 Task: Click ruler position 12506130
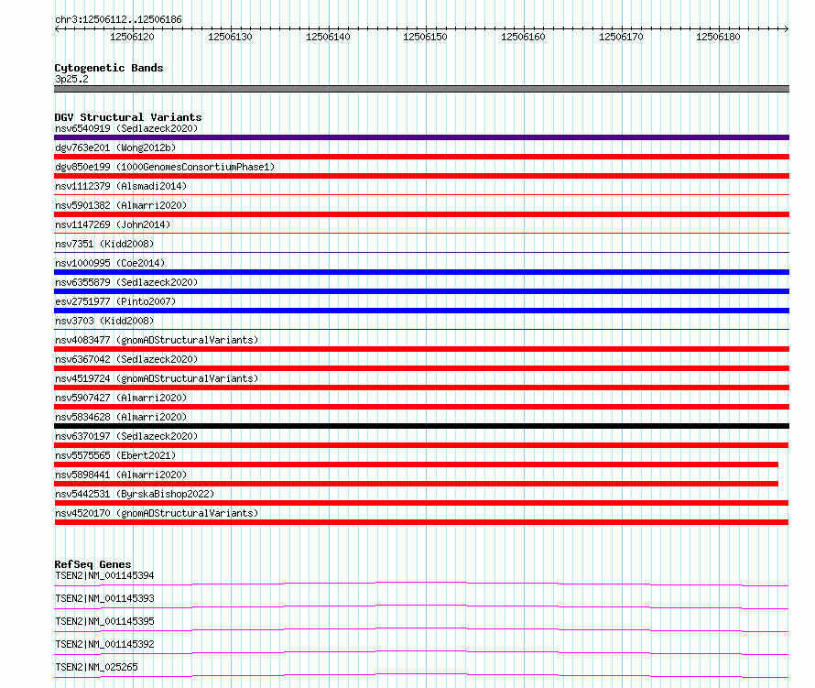[x=230, y=37]
